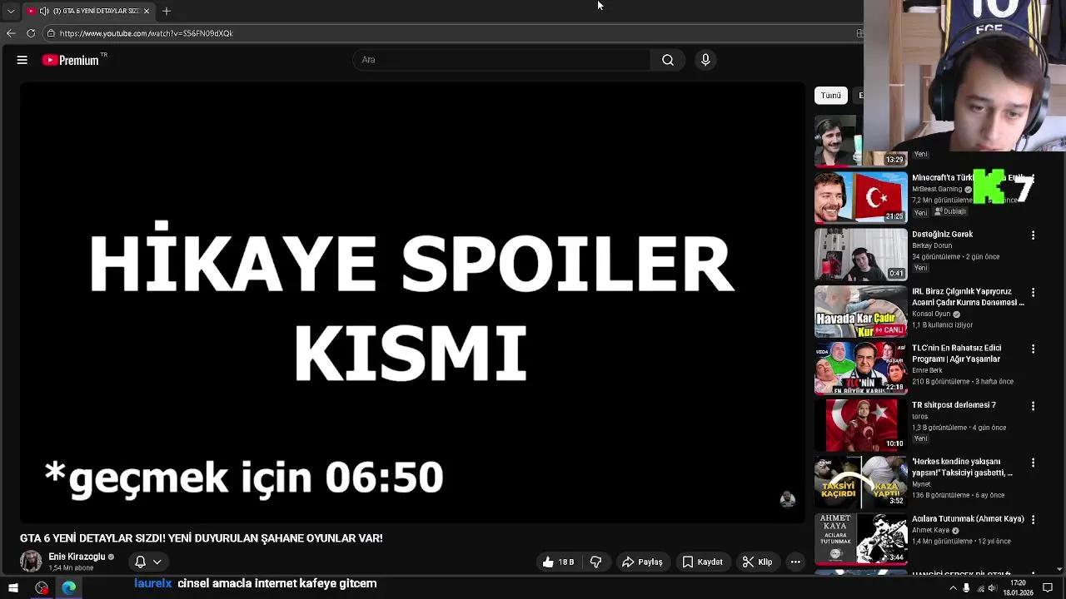Screen dimensions: 1066x599
Task: Open Microsoft Edge from the taskbar
Action: 69,588
